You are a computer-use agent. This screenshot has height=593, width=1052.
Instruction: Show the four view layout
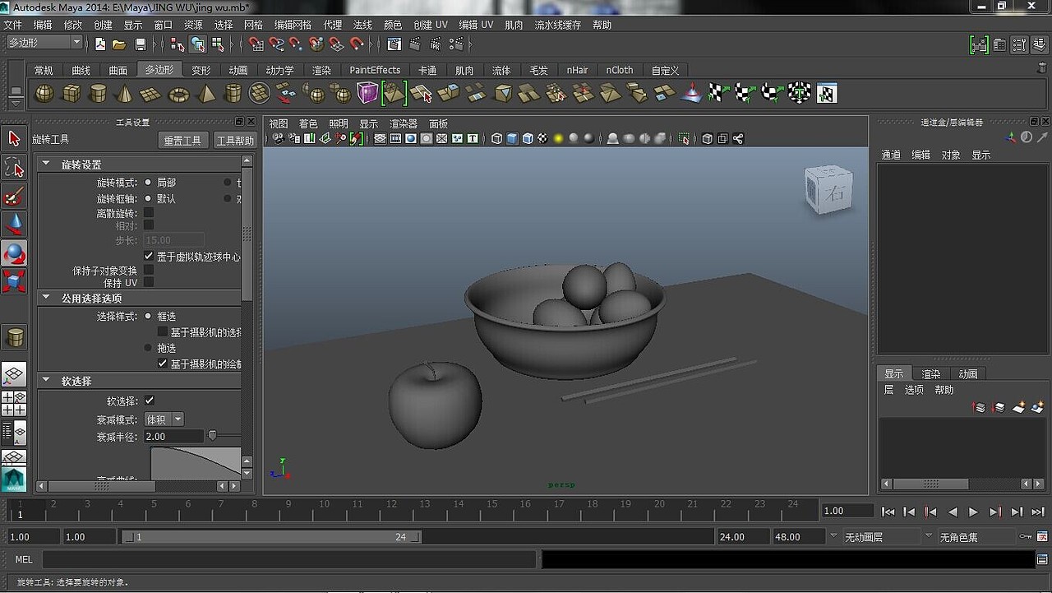[x=14, y=403]
